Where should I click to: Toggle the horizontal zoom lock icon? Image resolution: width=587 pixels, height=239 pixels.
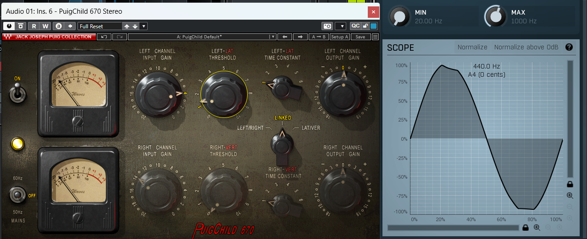(x=526, y=228)
